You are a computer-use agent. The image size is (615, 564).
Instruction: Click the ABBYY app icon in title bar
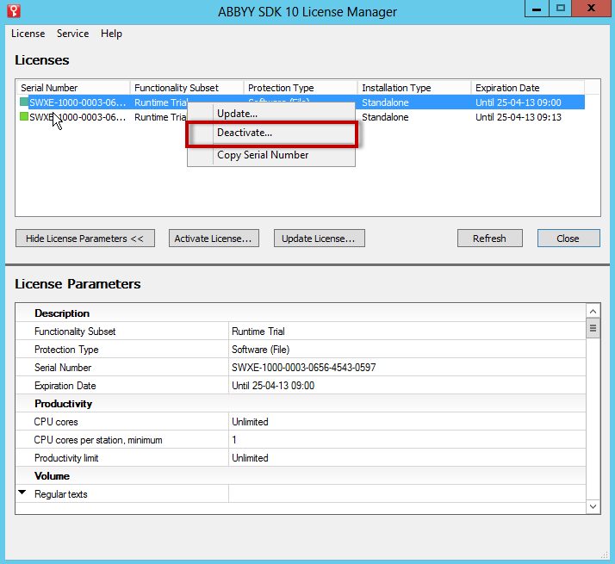[x=13, y=11]
